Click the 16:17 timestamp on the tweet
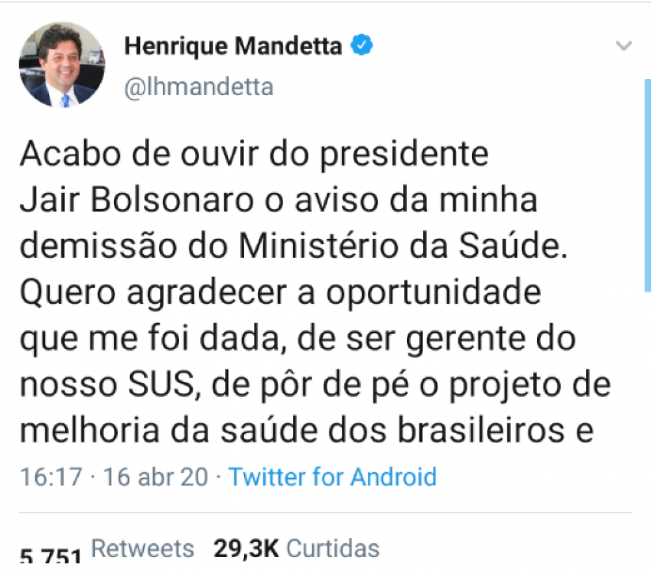651x572 pixels. 51,477
